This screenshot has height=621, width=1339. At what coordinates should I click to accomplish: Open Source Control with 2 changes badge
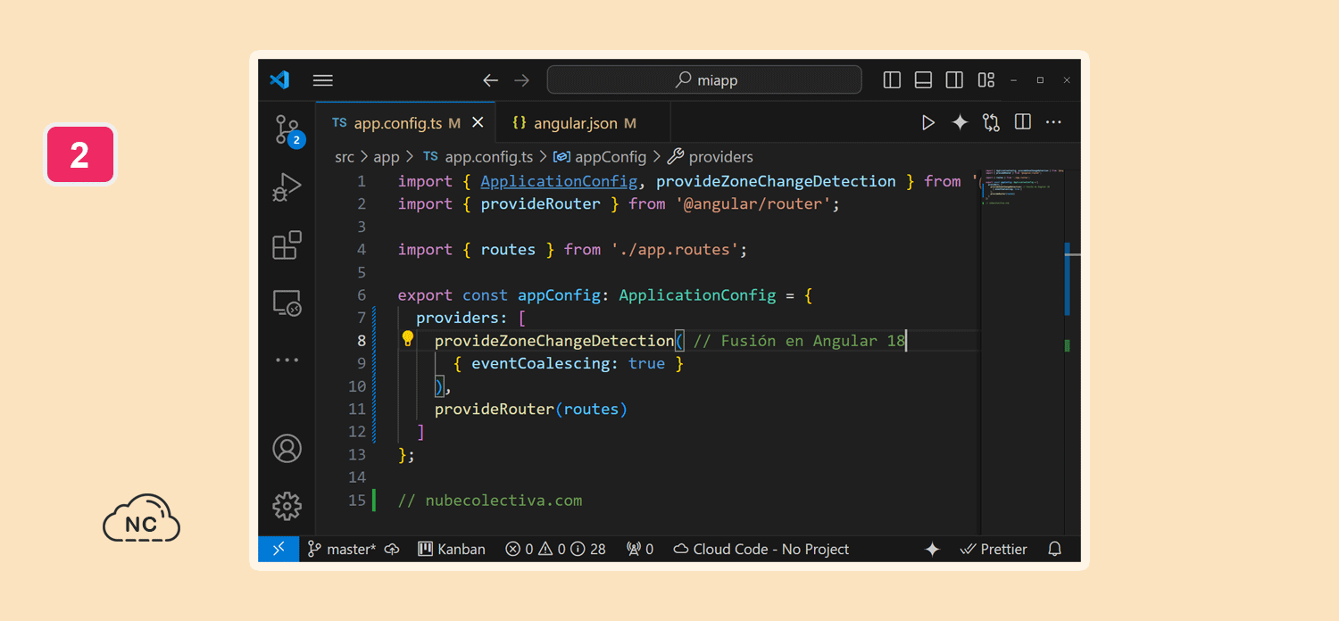point(287,130)
